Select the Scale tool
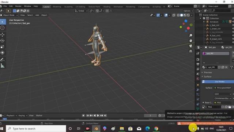234x132 pixels. click(x=3, y=47)
